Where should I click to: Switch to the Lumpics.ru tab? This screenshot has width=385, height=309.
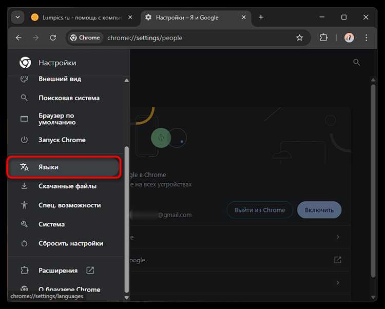[81, 17]
